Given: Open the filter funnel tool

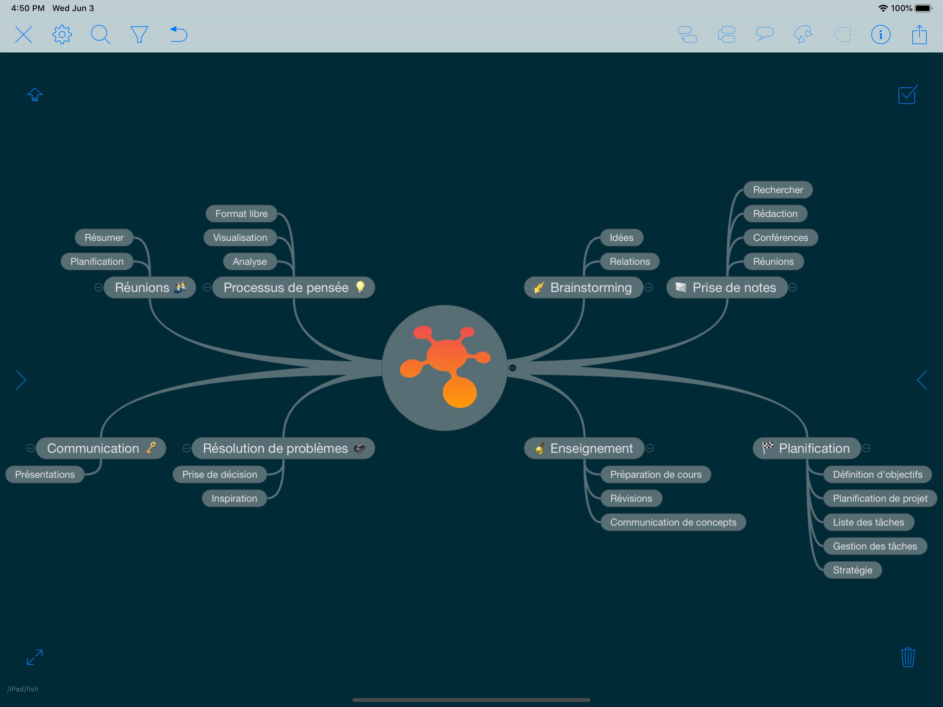Looking at the screenshot, I should click(x=139, y=35).
